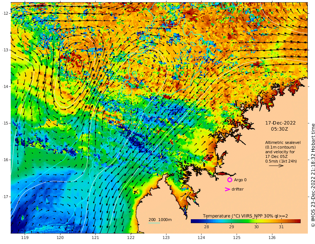315x244 pixels.
Task: Select the time text 05:30Z
Action: click(x=280, y=129)
